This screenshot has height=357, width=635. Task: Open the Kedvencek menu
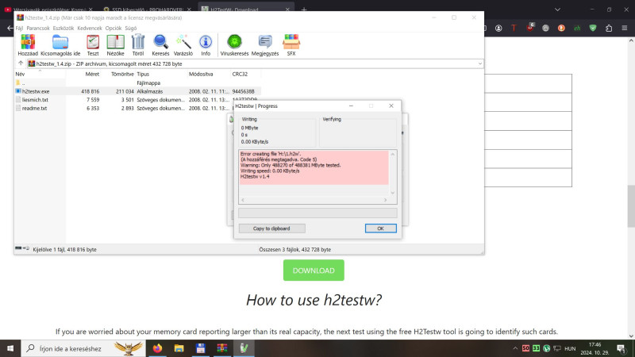coord(90,29)
